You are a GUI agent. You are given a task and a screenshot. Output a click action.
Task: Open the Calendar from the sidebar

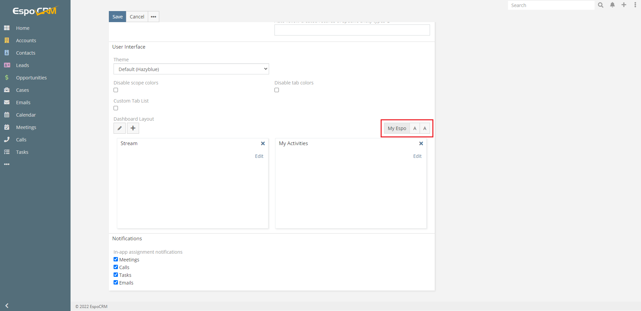coord(7,115)
